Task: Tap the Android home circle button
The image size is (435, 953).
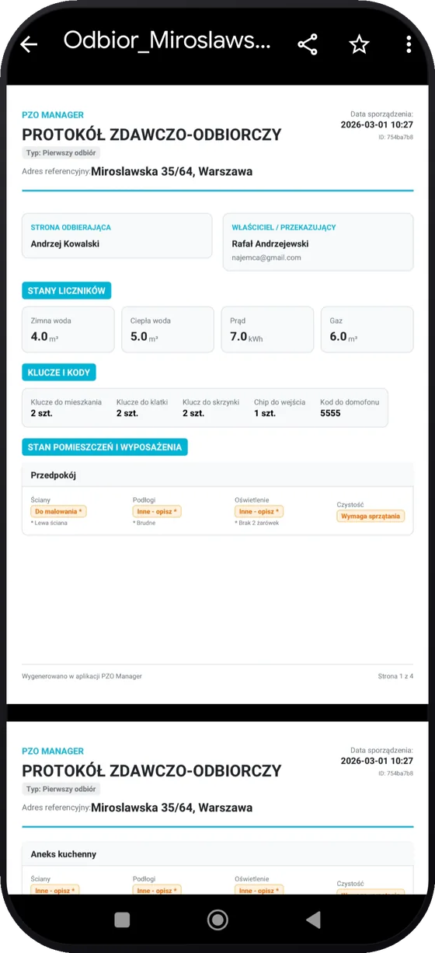Action: [x=217, y=920]
